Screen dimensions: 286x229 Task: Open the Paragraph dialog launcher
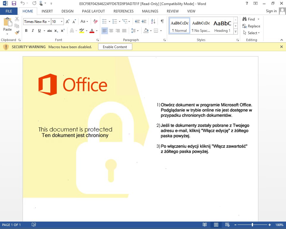click(x=164, y=40)
